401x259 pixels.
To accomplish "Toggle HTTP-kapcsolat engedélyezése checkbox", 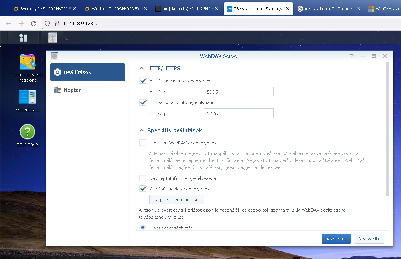I will pos(143,81).
